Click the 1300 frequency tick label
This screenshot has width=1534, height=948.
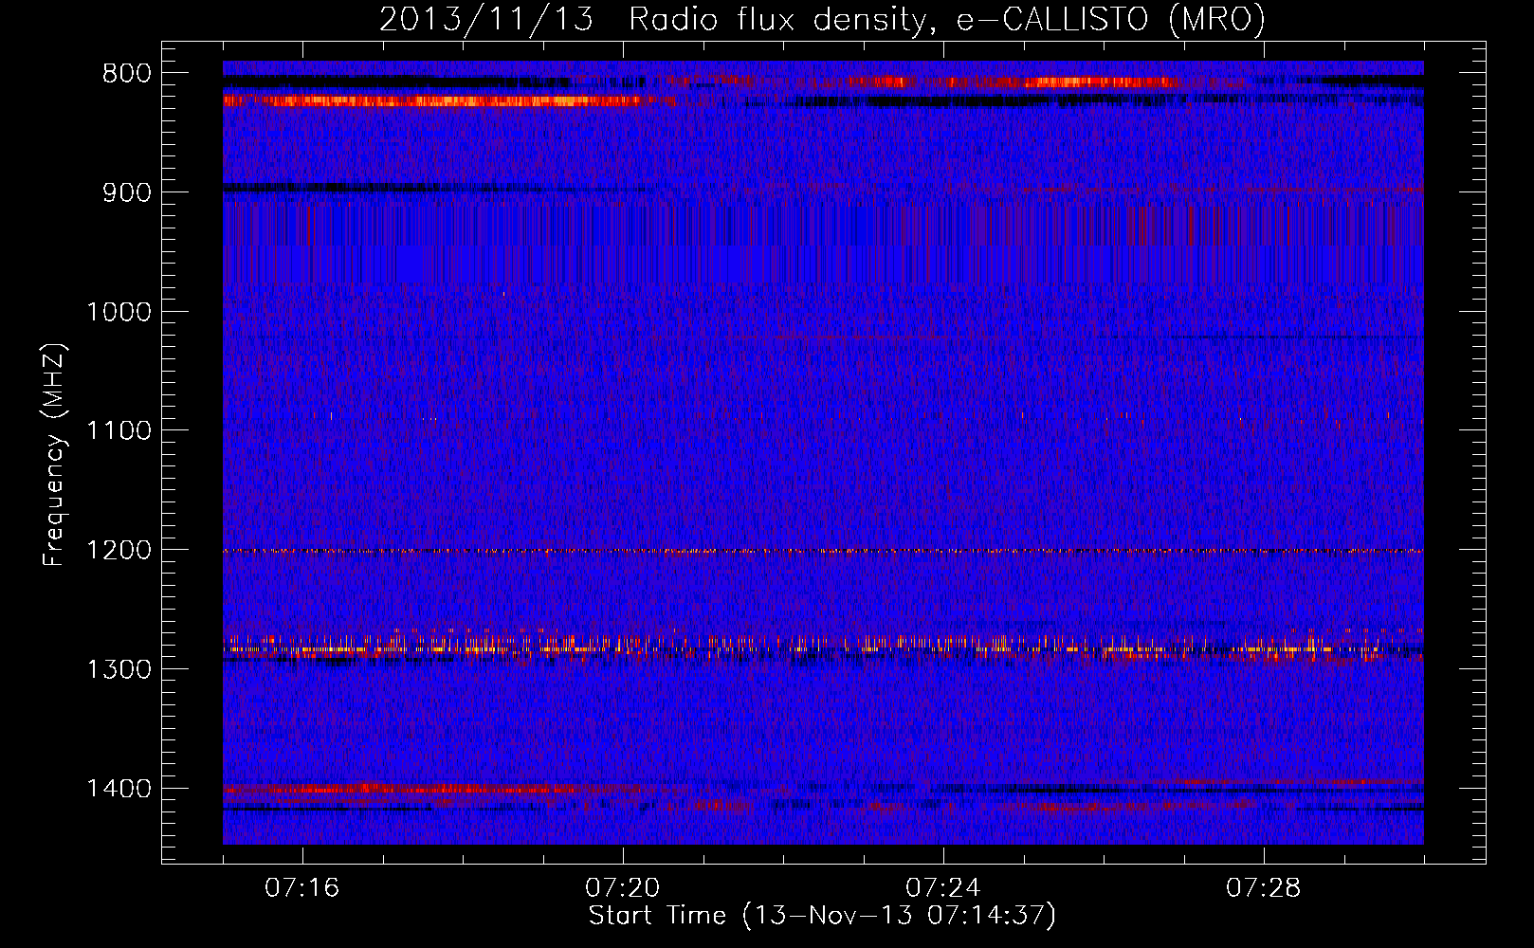(x=119, y=669)
